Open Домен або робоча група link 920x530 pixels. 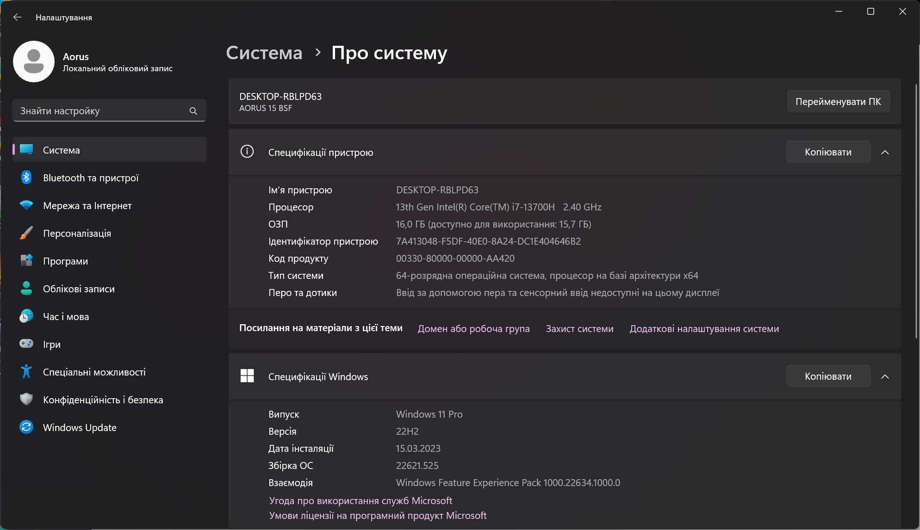tap(473, 329)
